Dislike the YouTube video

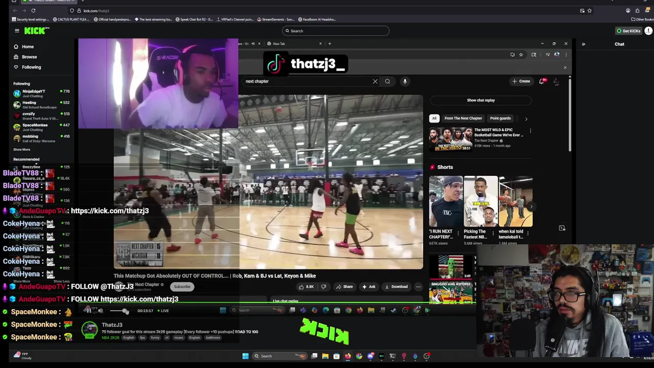pyautogui.click(x=323, y=287)
